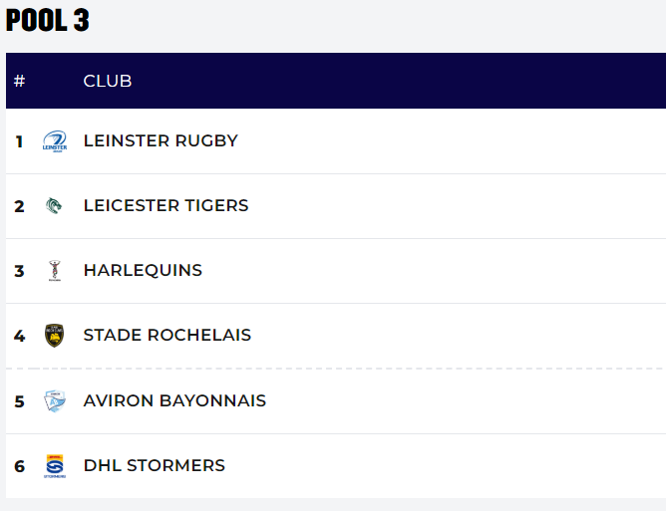Viewport: 666px width, 511px height.
Task: Open the Leicester Tigers club link
Action: pos(166,205)
